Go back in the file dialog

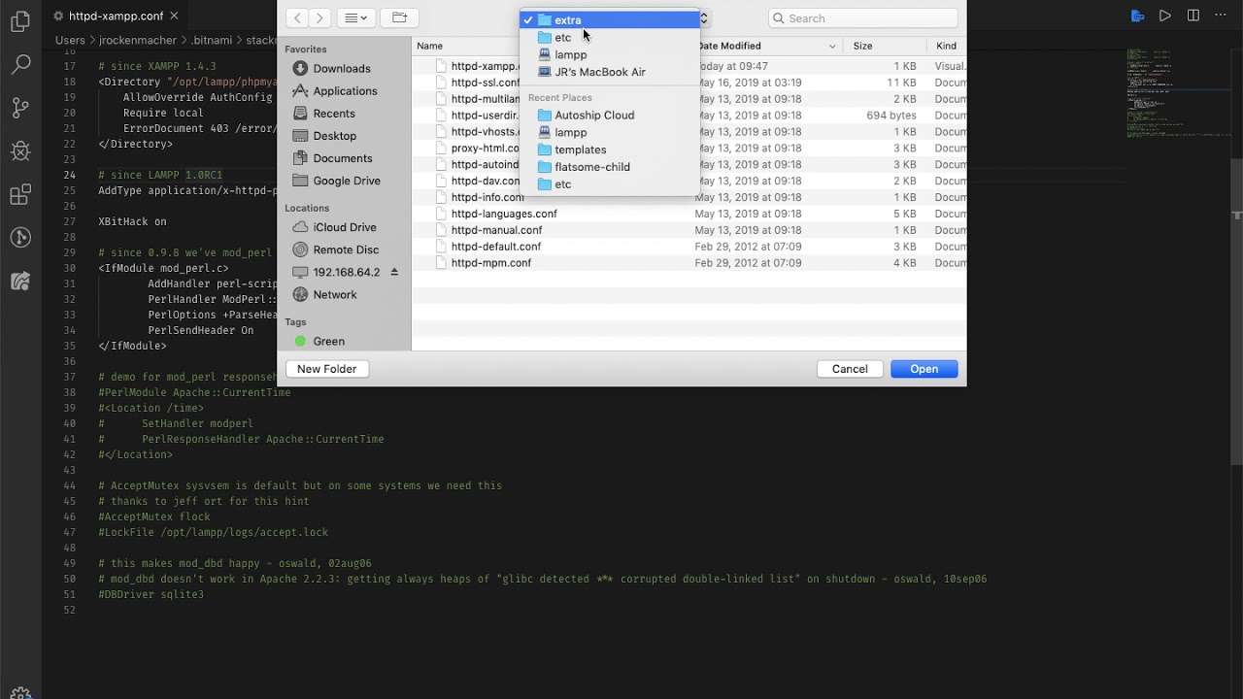pos(297,17)
